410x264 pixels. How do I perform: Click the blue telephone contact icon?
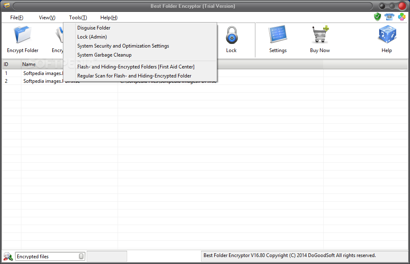(389, 17)
